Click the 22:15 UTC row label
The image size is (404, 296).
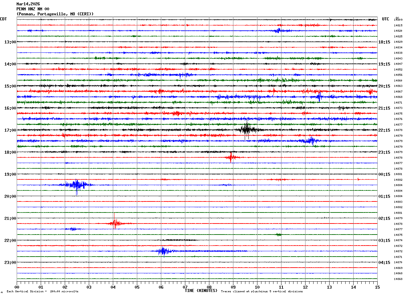384,130
